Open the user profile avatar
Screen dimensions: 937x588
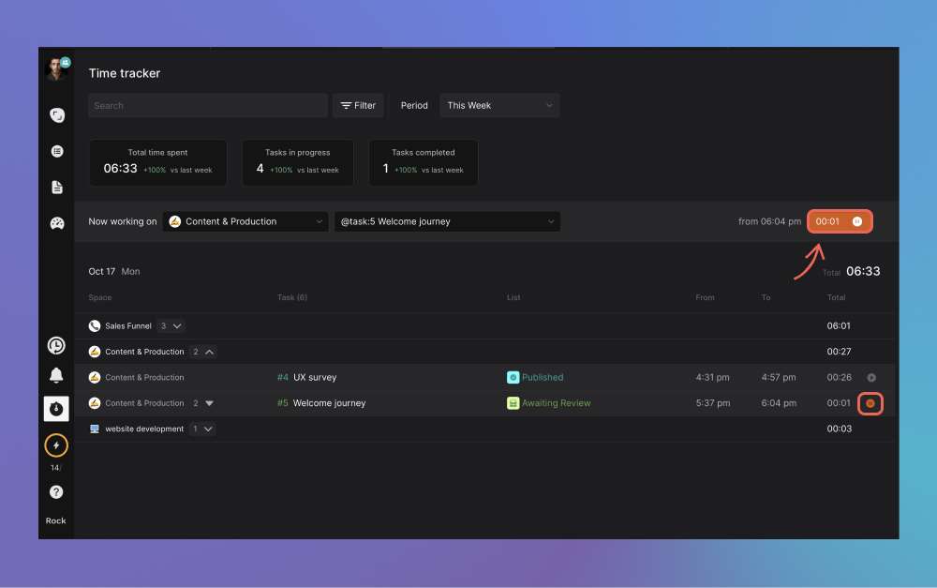[x=56, y=68]
